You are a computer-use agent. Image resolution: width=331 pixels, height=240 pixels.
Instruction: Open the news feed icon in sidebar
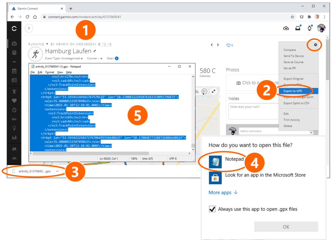(14, 80)
